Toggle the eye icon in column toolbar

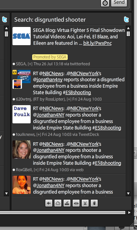tap(76, 203)
